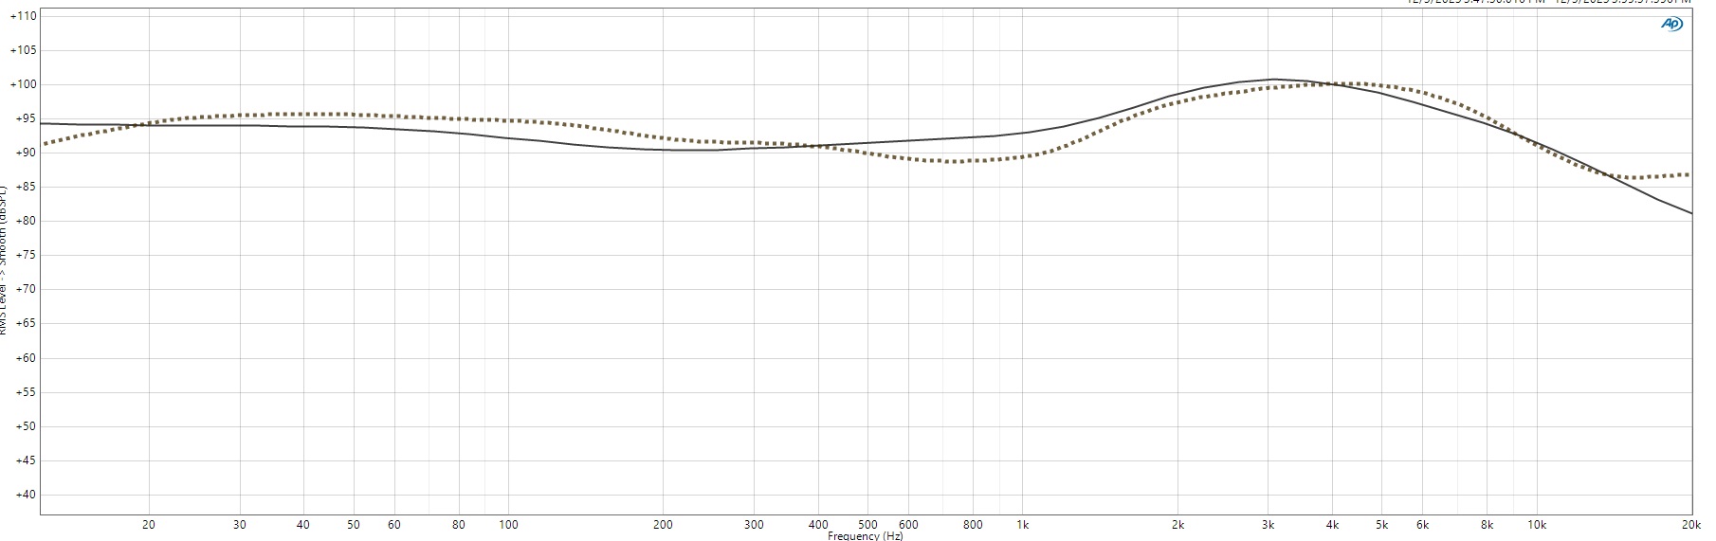Click the 50 Hz frequency tick label

(354, 524)
